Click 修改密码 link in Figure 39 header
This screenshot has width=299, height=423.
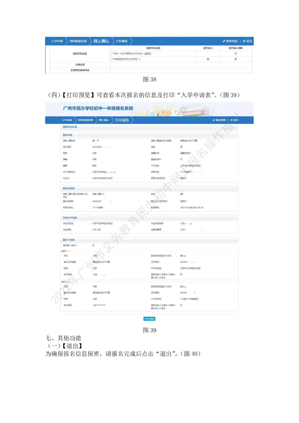tap(220, 120)
